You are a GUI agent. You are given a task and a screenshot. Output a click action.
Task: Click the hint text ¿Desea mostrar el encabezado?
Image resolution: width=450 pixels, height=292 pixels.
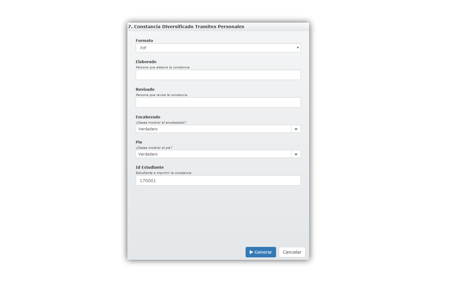point(160,123)
